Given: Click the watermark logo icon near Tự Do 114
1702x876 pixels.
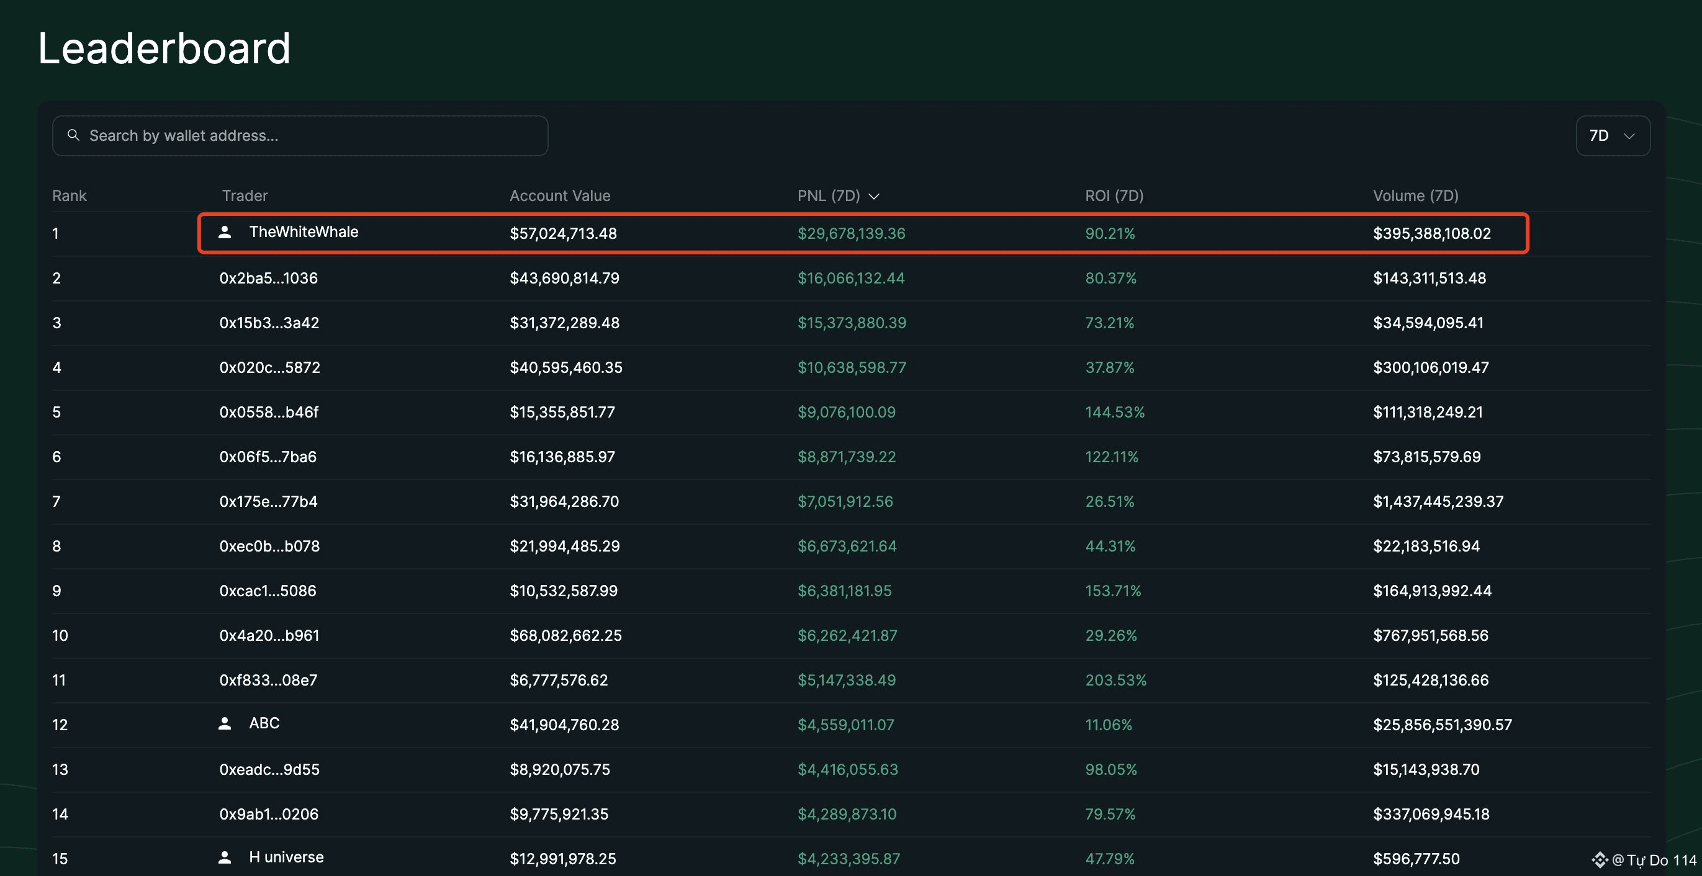Looking at the screenshot, I should 1599,859.
